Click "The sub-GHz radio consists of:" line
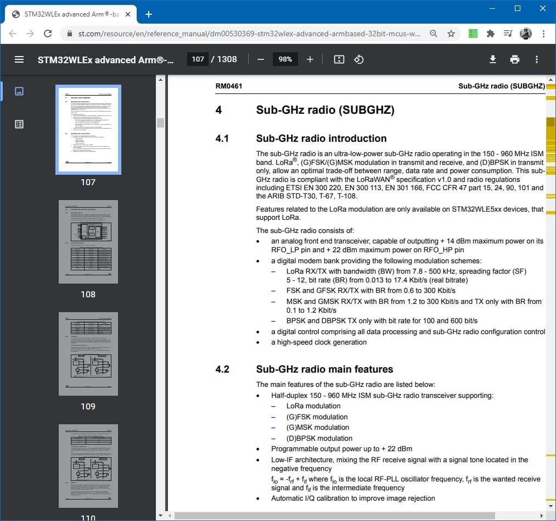 tap(305, 230)
